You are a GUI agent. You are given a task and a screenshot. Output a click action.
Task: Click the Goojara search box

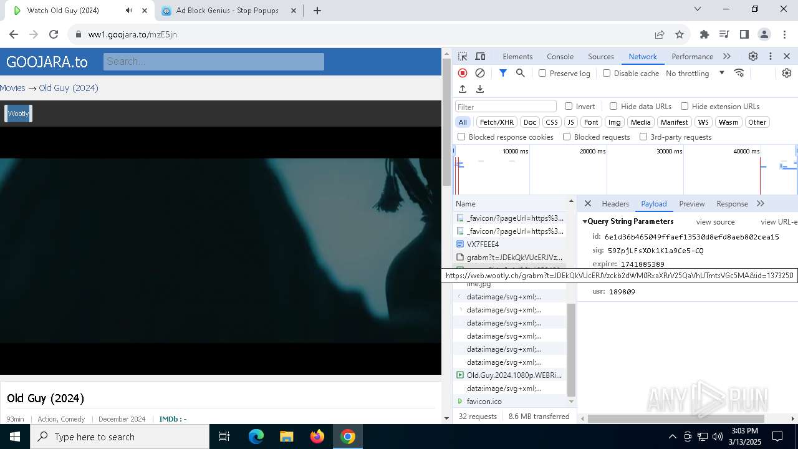[214, 61]
